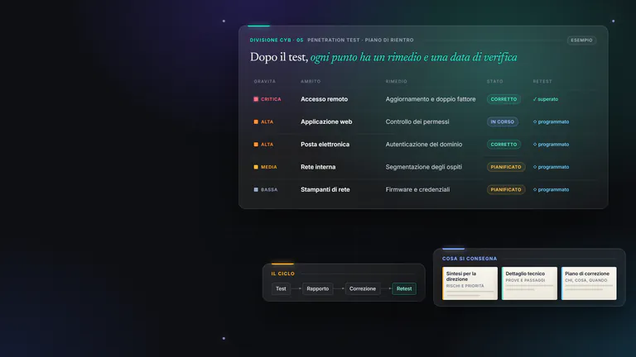Image resolution: width=636 pixels, height=357 pixels.
Task: Click the diamond icon in Posta elettronica retest
Action: pos(535,145)
